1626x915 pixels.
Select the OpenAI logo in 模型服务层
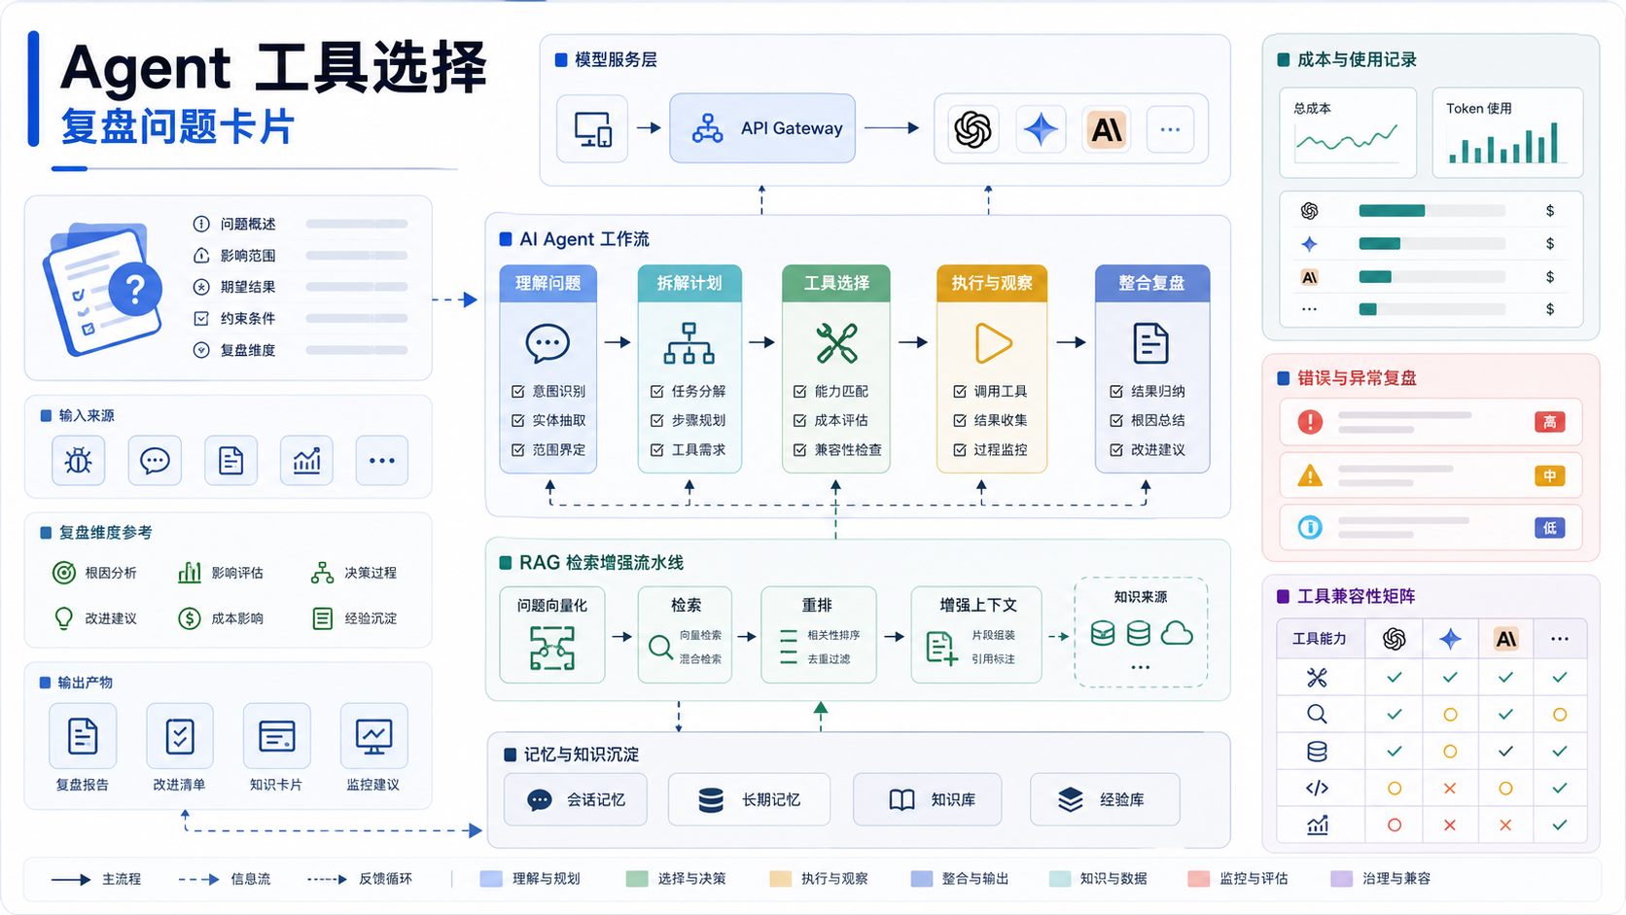(x=972, y=128)
